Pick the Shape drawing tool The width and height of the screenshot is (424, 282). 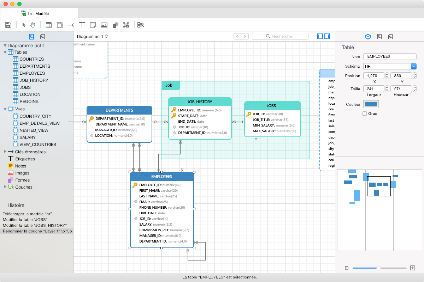coord(115,25)
